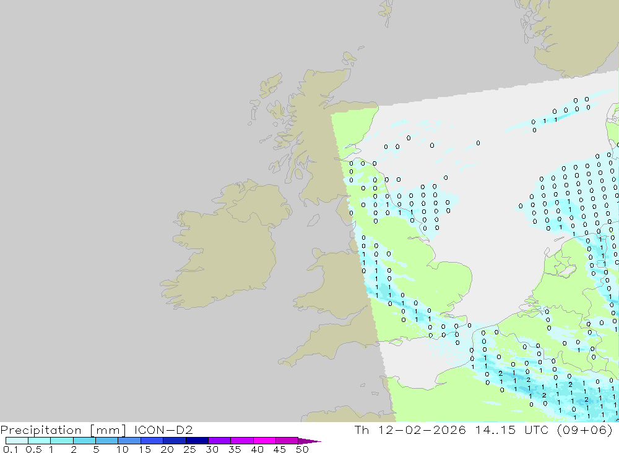Image resolution: width=619 pixels, height=453 pixels.
Task: Pick the legend swatch between 1 and 2
Action: click(61, 441)
